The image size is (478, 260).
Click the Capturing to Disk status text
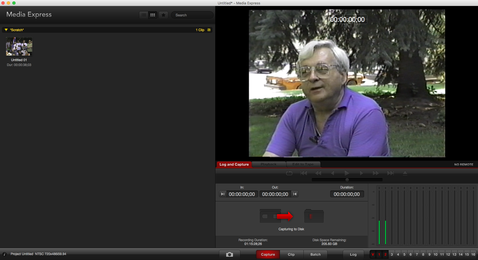(x=291, y=229)
